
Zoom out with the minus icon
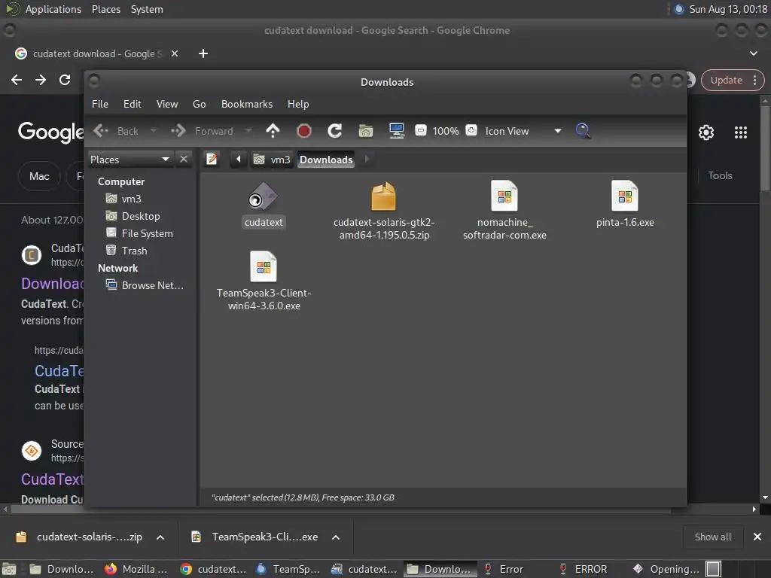[420, 131]
